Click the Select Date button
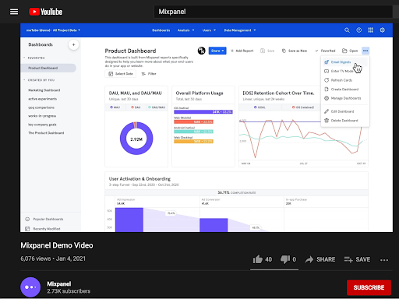This screenshot has height=299, width=399. click(x=121, y=74)
